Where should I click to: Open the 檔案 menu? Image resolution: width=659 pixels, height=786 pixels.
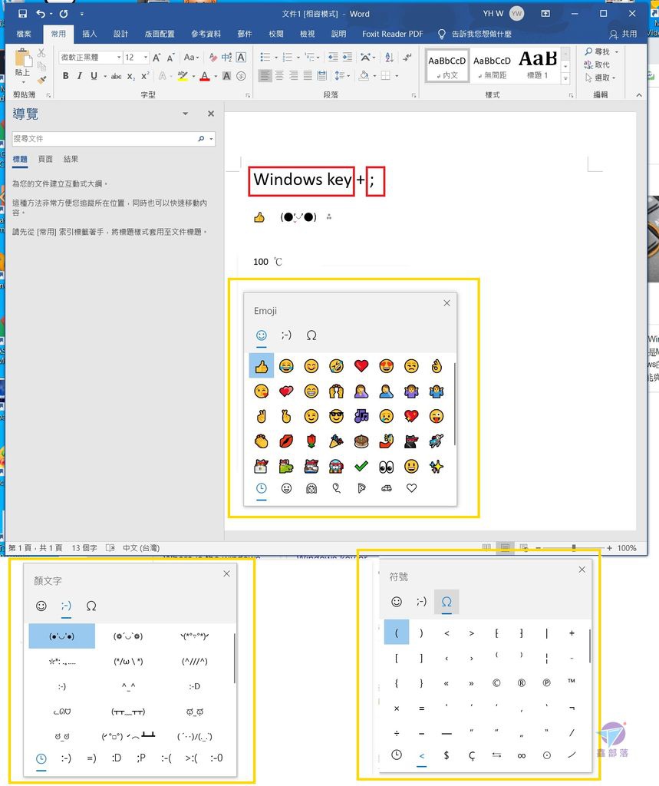24,34
